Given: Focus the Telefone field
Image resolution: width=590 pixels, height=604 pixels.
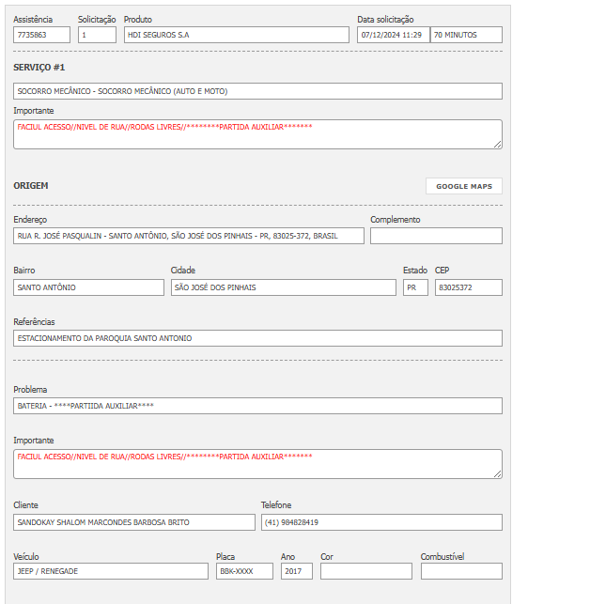Looking at the screenshot, I should point(381,522).
